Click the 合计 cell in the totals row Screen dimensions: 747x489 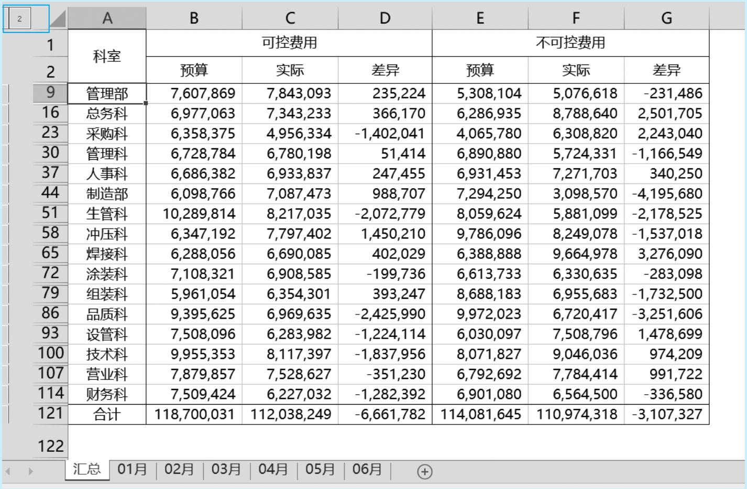(107, 415)
